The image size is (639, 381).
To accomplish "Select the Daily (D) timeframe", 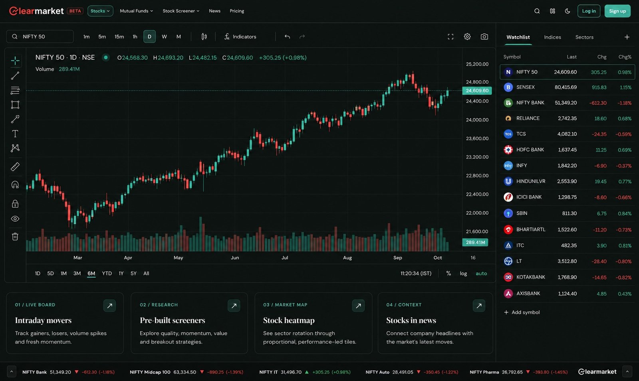I will coord(149,37).
